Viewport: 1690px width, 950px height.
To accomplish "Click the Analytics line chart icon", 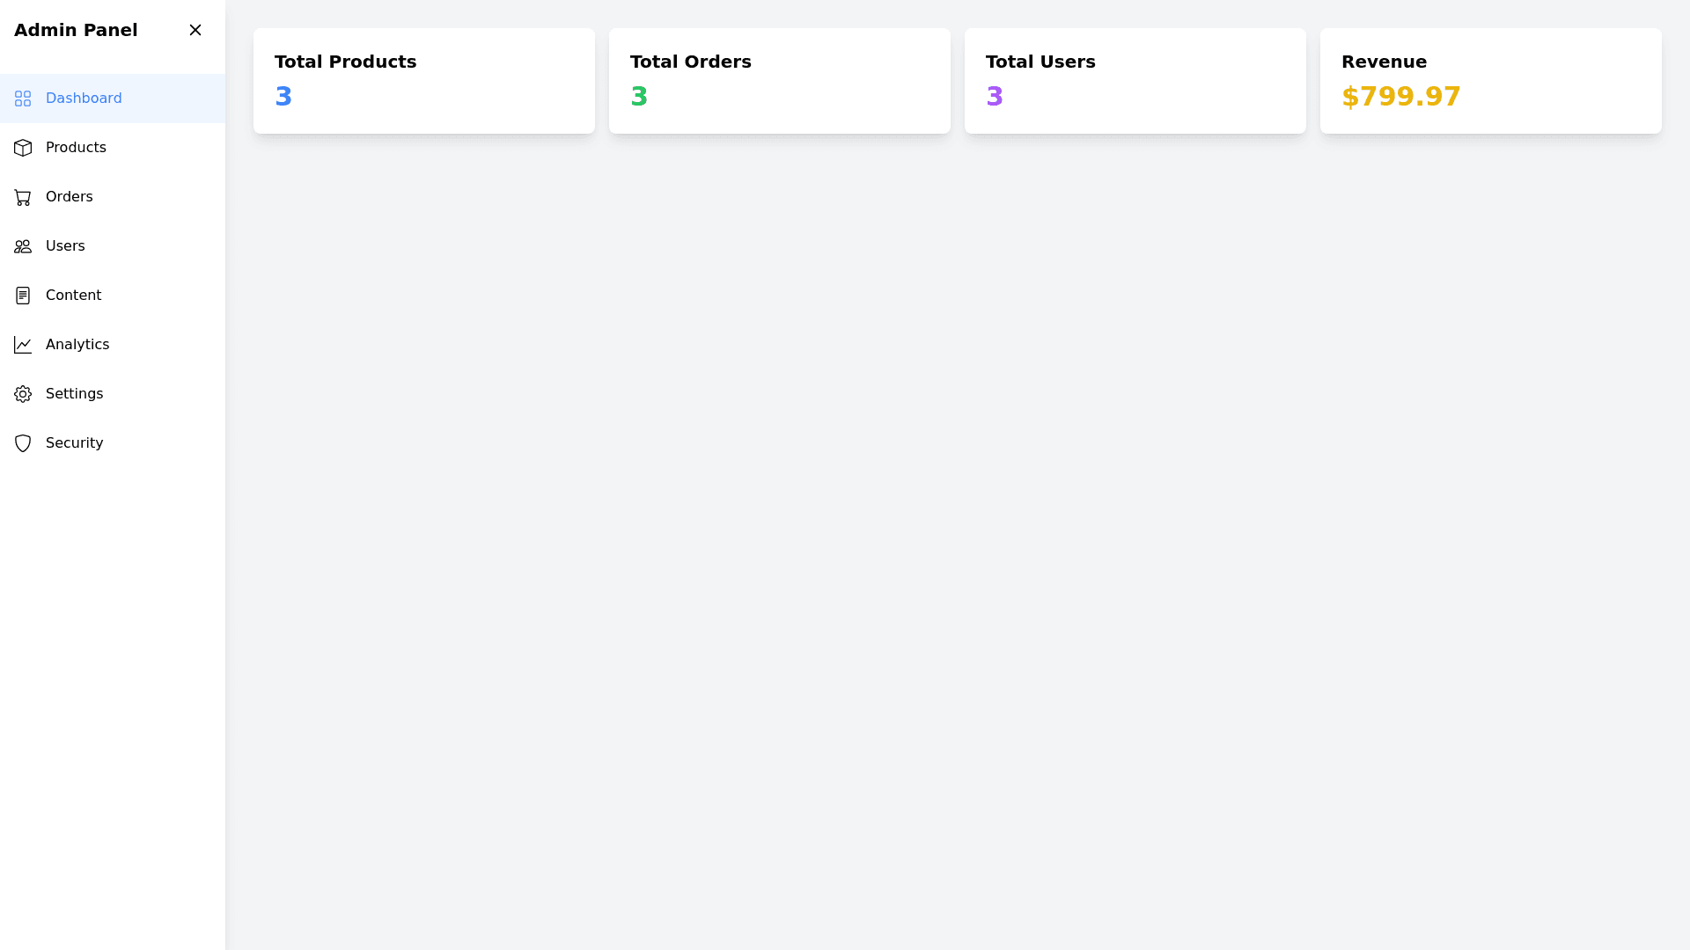I will click(23, 345).
